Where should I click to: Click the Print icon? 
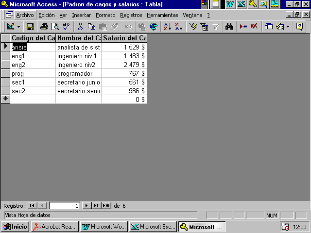[x=44, y=27]
